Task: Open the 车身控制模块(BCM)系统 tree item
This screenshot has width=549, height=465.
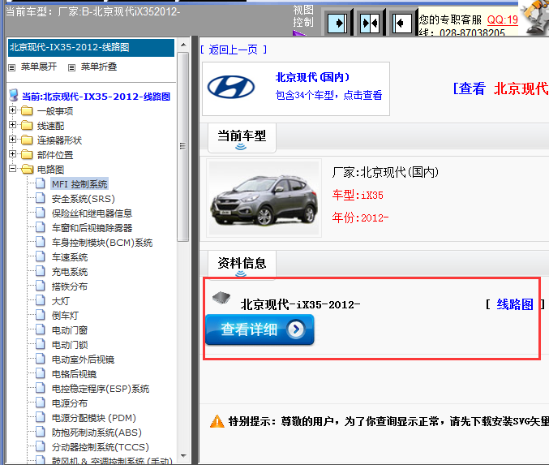Action: [102, 243]
